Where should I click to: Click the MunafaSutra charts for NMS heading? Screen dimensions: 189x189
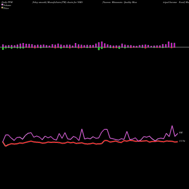tap(57, 2)
